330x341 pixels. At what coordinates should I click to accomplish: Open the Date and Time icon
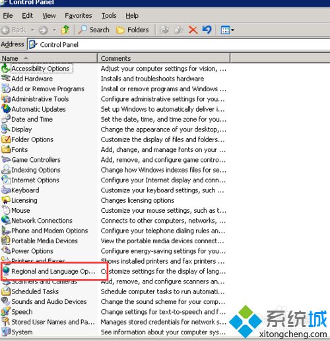coord(5,119)
